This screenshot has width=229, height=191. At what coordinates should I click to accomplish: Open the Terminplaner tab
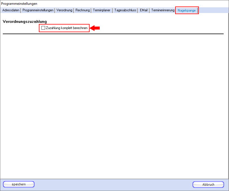point(102,10)
